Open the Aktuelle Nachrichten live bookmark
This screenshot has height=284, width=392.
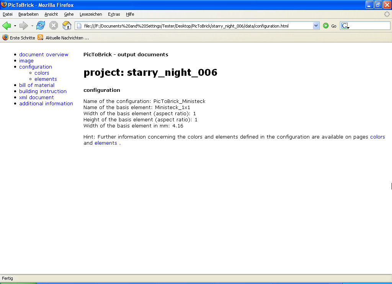(x=67, y=38)
